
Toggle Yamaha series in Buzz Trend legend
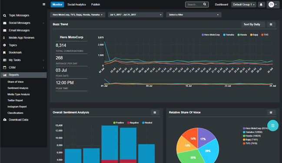(229, 35)
